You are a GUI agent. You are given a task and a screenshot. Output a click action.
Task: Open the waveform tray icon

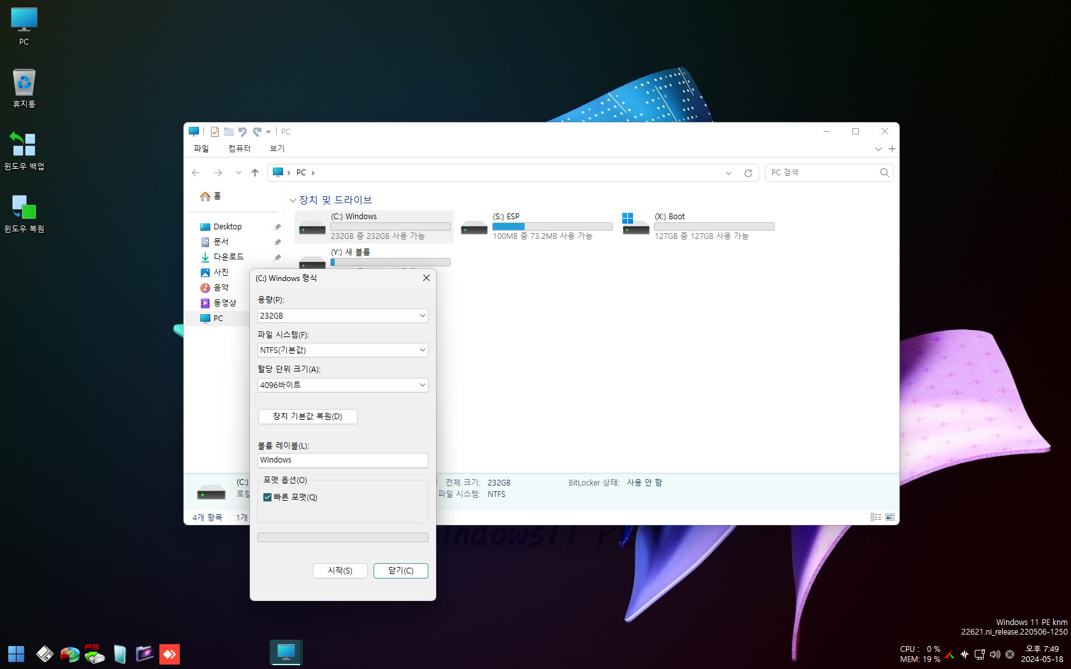pos(965,654)
